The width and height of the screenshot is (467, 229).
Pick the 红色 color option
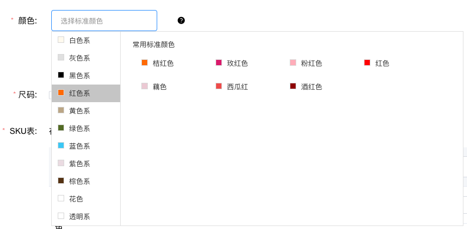(x=377, y=63)
